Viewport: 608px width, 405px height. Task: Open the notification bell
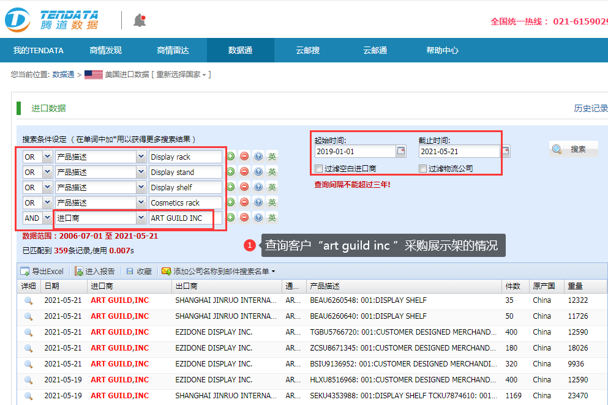pyautogui.click(x=140, y=20)
